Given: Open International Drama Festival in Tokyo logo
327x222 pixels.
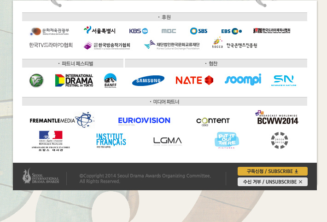Looking at the screenshot, I should [x=74, y=80].
